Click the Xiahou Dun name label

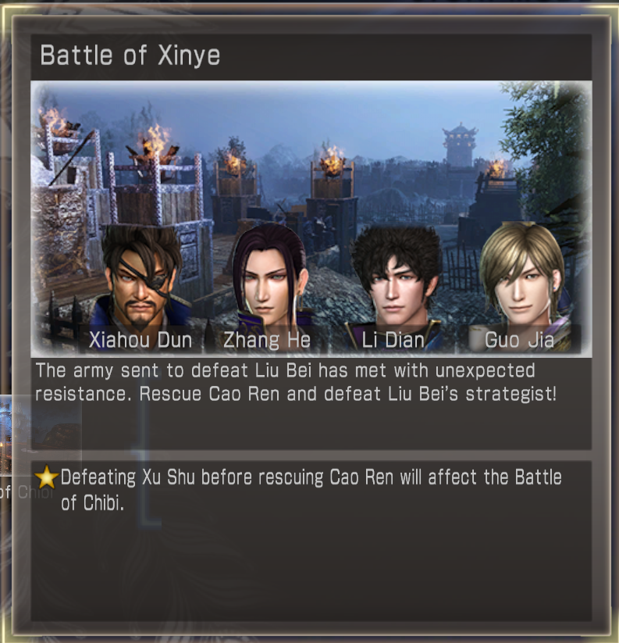[x=141, y=340]
